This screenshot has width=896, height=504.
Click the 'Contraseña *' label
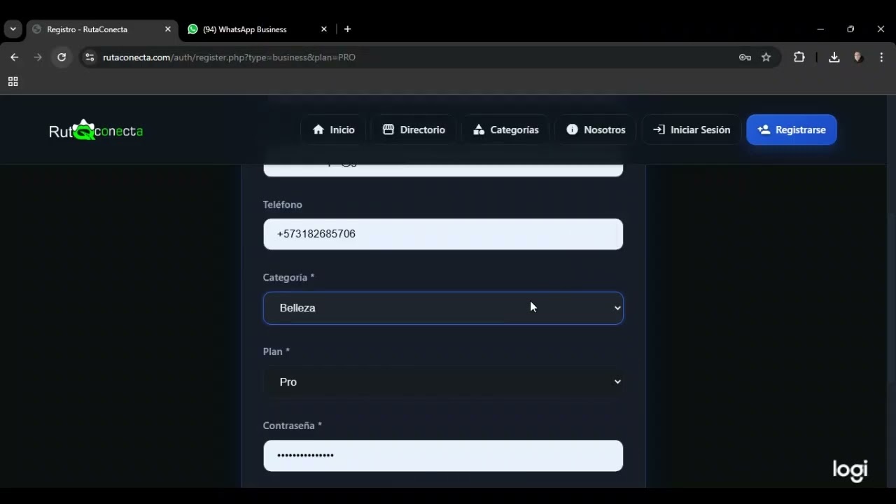(292, 426)
